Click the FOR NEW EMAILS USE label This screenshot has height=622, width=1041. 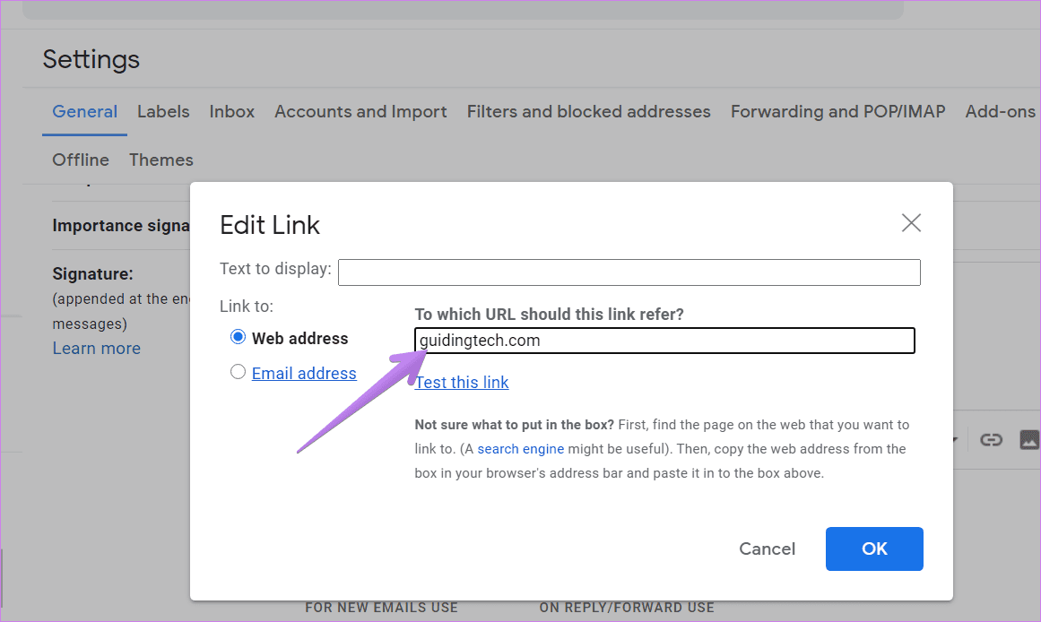pos(381,608)
